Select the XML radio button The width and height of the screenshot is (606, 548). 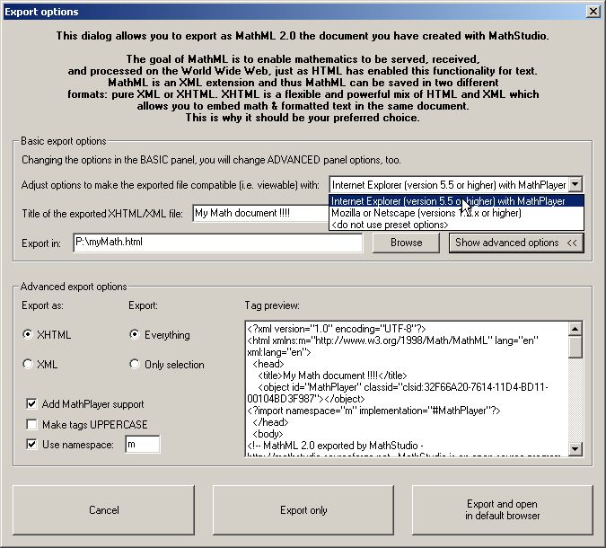click(28, 364)
